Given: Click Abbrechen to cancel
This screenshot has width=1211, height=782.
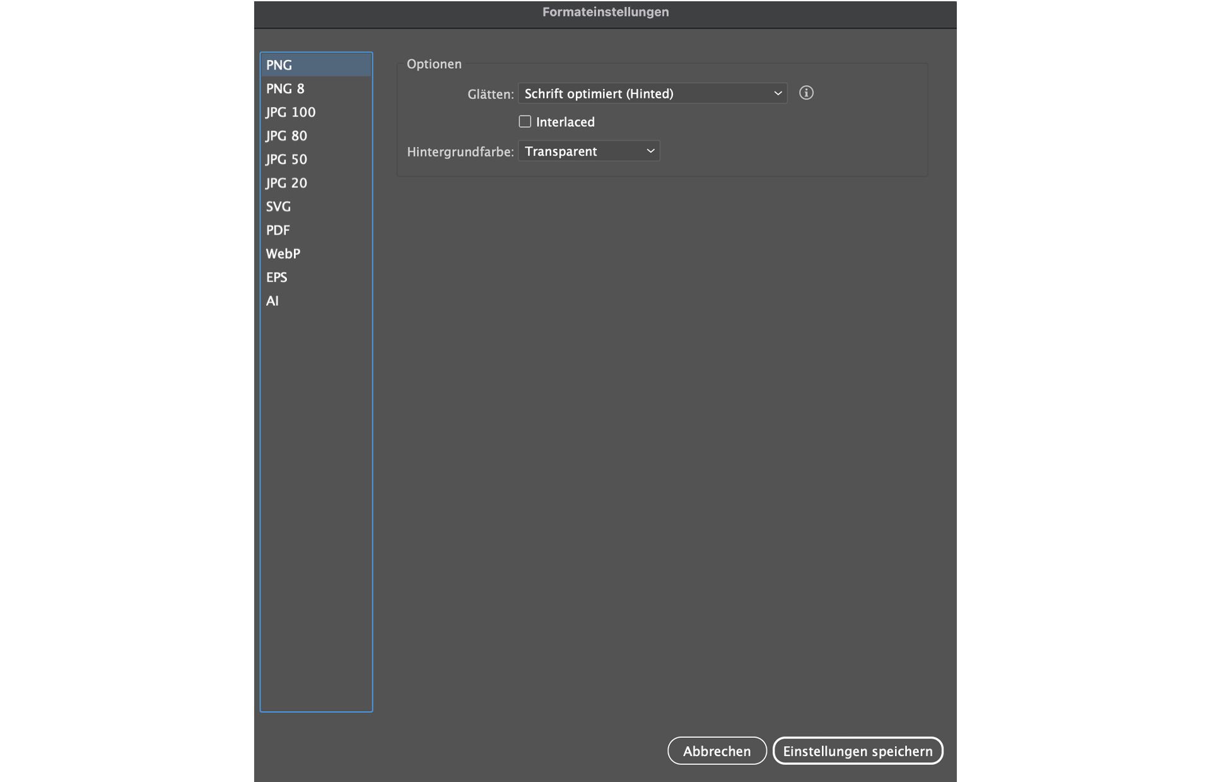Looking at the screenshot, I should coord(717,751).
